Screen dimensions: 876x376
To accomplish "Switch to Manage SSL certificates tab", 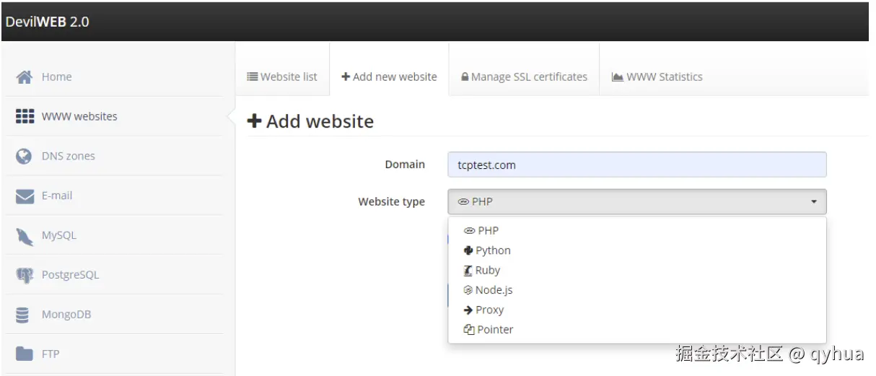I will tap(524, 76).
